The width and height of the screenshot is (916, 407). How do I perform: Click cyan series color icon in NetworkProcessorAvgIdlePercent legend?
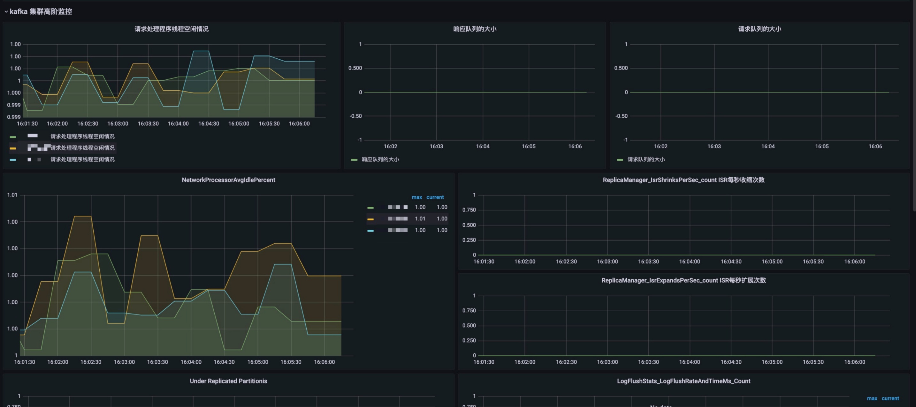(370, 231)
